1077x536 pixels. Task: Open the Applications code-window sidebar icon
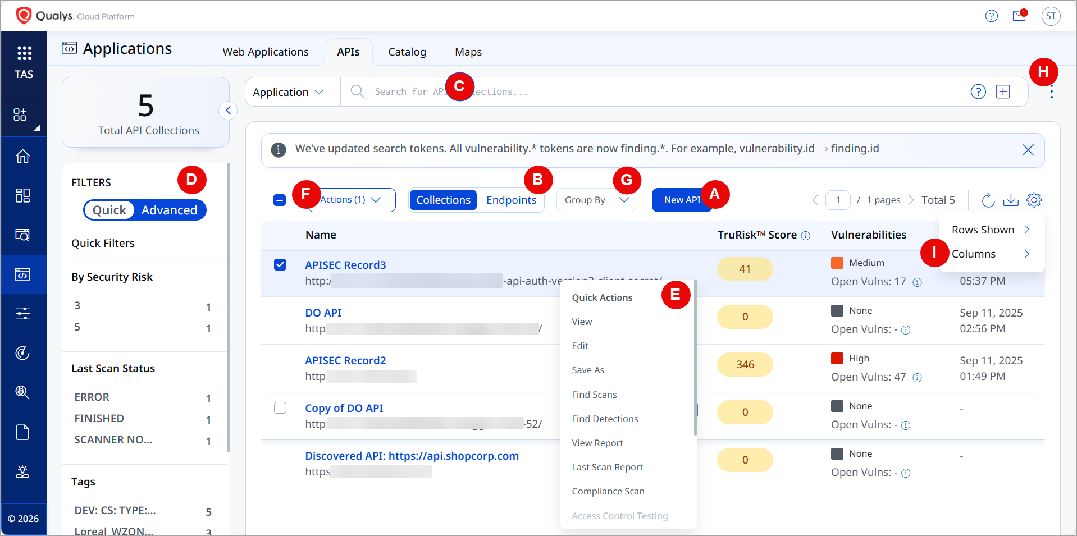coord(23,274)
